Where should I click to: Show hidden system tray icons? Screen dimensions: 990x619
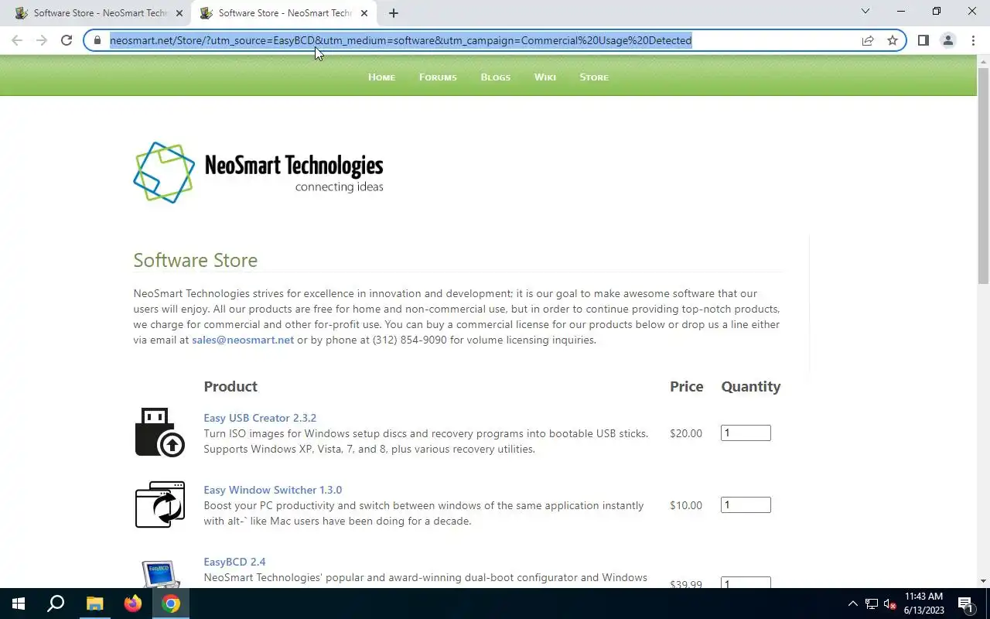853,604
